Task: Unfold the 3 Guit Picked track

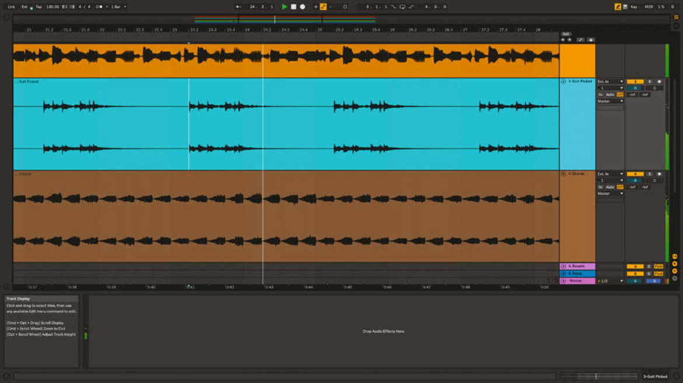Action: click(563, 82)
